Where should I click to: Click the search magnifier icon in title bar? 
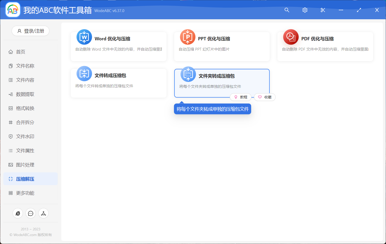pos(287,10)
